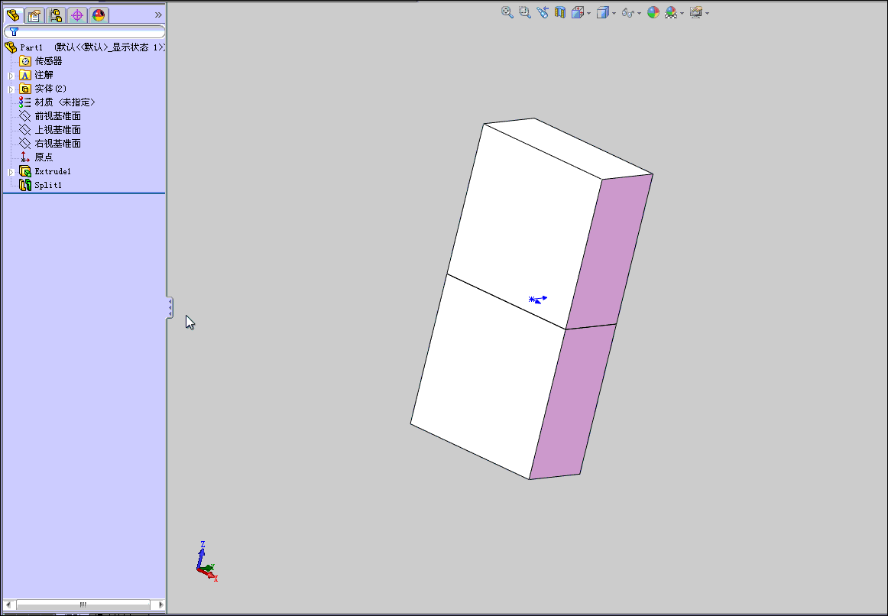This screenshot has height=616, width=888.
Task: Click the View Settings monitor icon
Action: (696, 12)
